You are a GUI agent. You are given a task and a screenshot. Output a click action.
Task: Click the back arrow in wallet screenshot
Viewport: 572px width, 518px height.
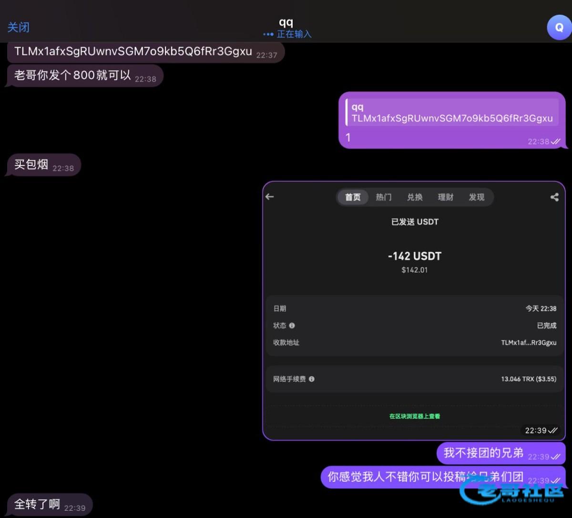point(270,197)
